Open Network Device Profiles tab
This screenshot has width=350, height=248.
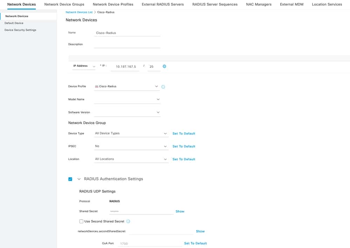(113, 4)
